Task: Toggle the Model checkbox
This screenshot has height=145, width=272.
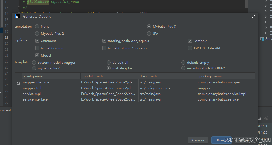Action: point(37,55)
